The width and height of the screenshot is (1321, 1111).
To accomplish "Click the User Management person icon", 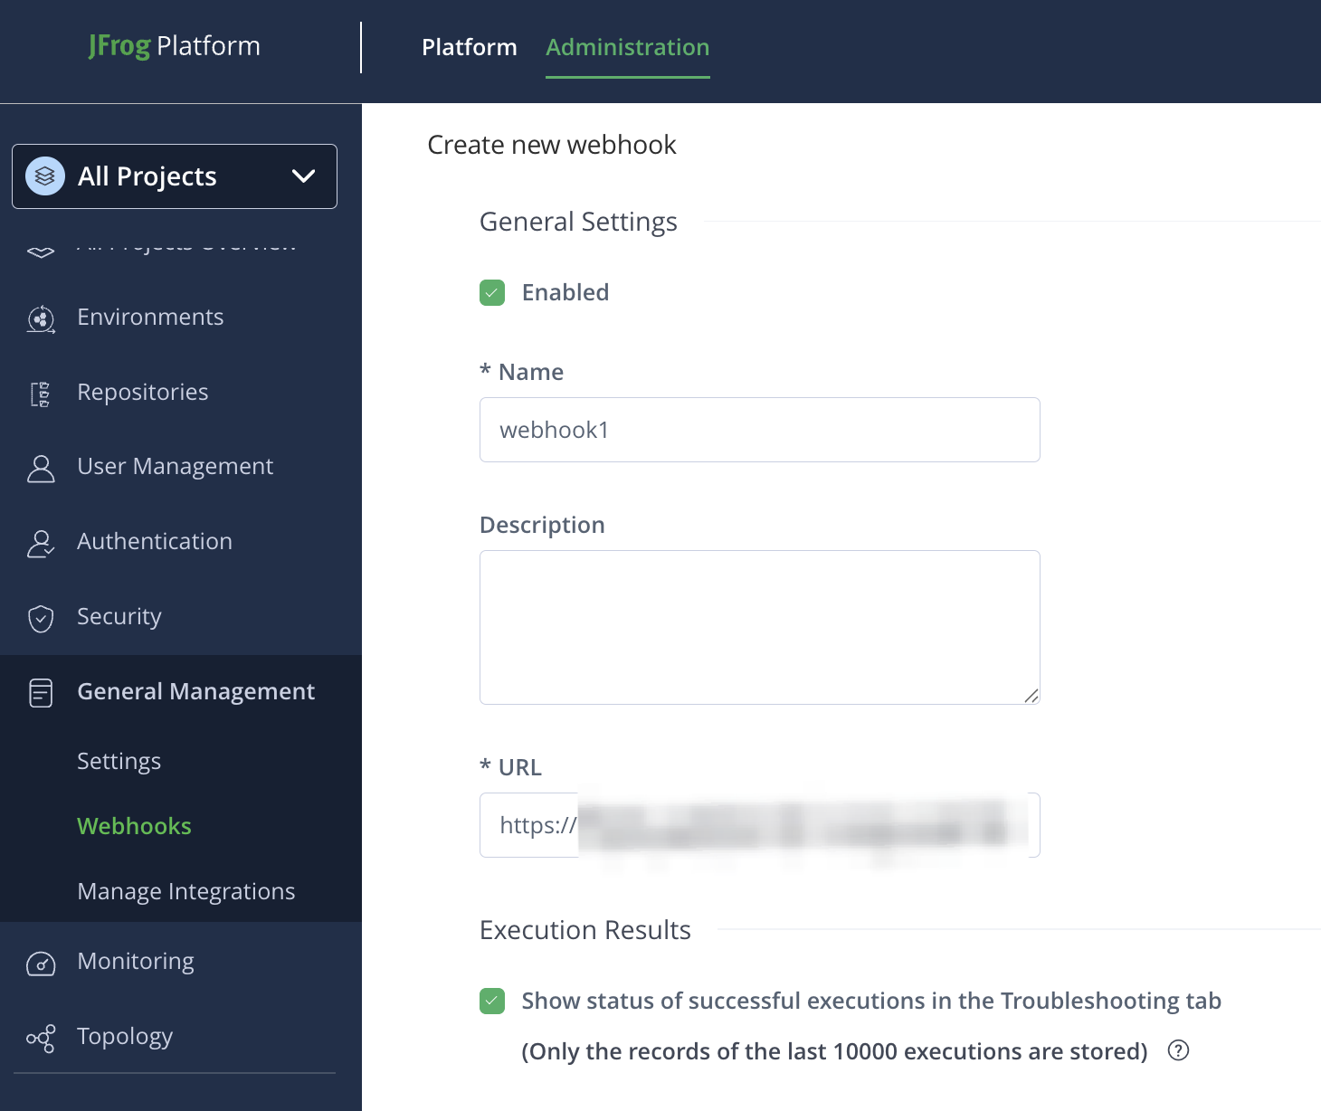I will (40, 469).
